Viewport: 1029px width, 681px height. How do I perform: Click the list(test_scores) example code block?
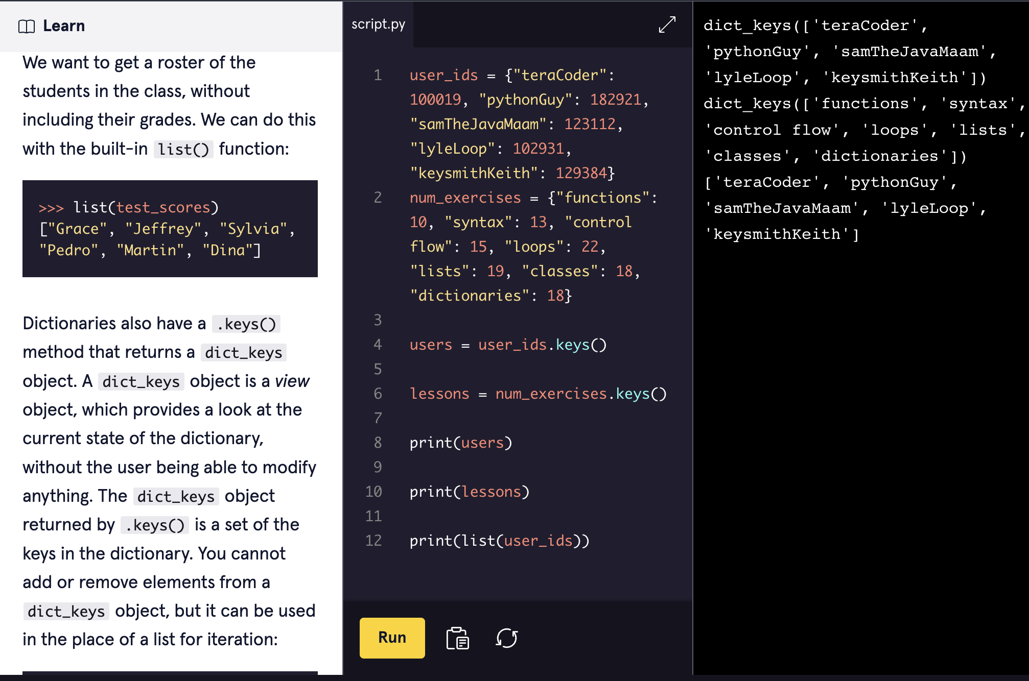[170, 229]
